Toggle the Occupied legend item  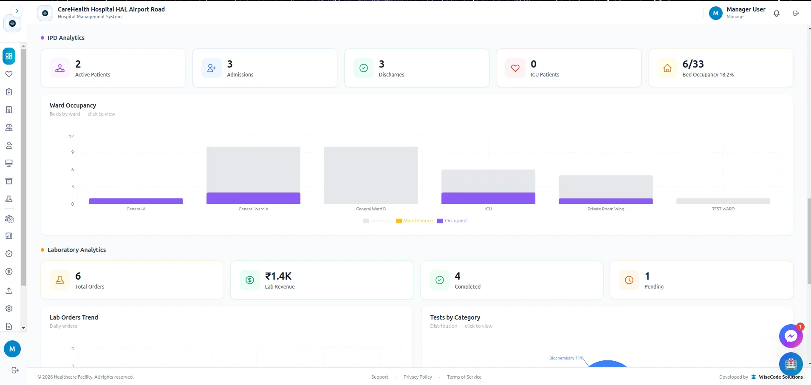[x=452, y=221]
